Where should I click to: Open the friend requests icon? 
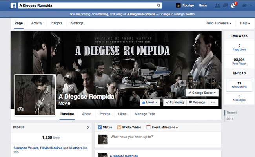click(217, 5)
